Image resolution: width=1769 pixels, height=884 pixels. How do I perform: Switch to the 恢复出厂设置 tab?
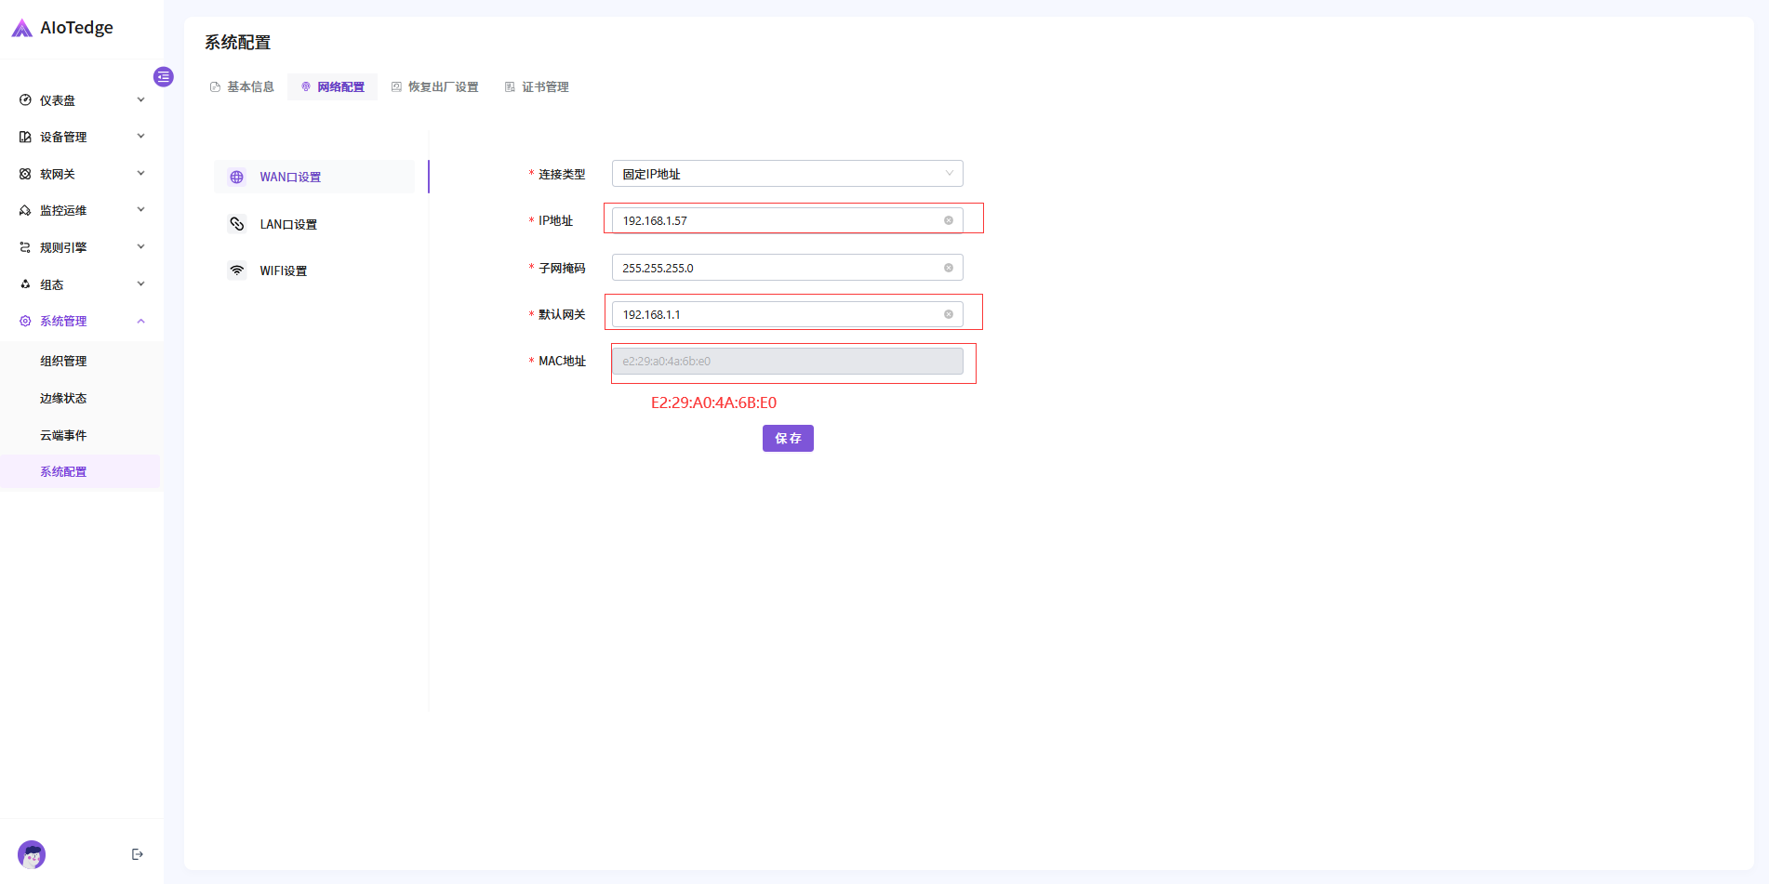click(x=435, y=86)
